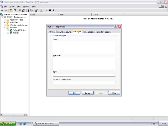This screenshot has height=126, width=168.
Task: Click the Internet Information Services root icon
Action: (x=2, y=14)
